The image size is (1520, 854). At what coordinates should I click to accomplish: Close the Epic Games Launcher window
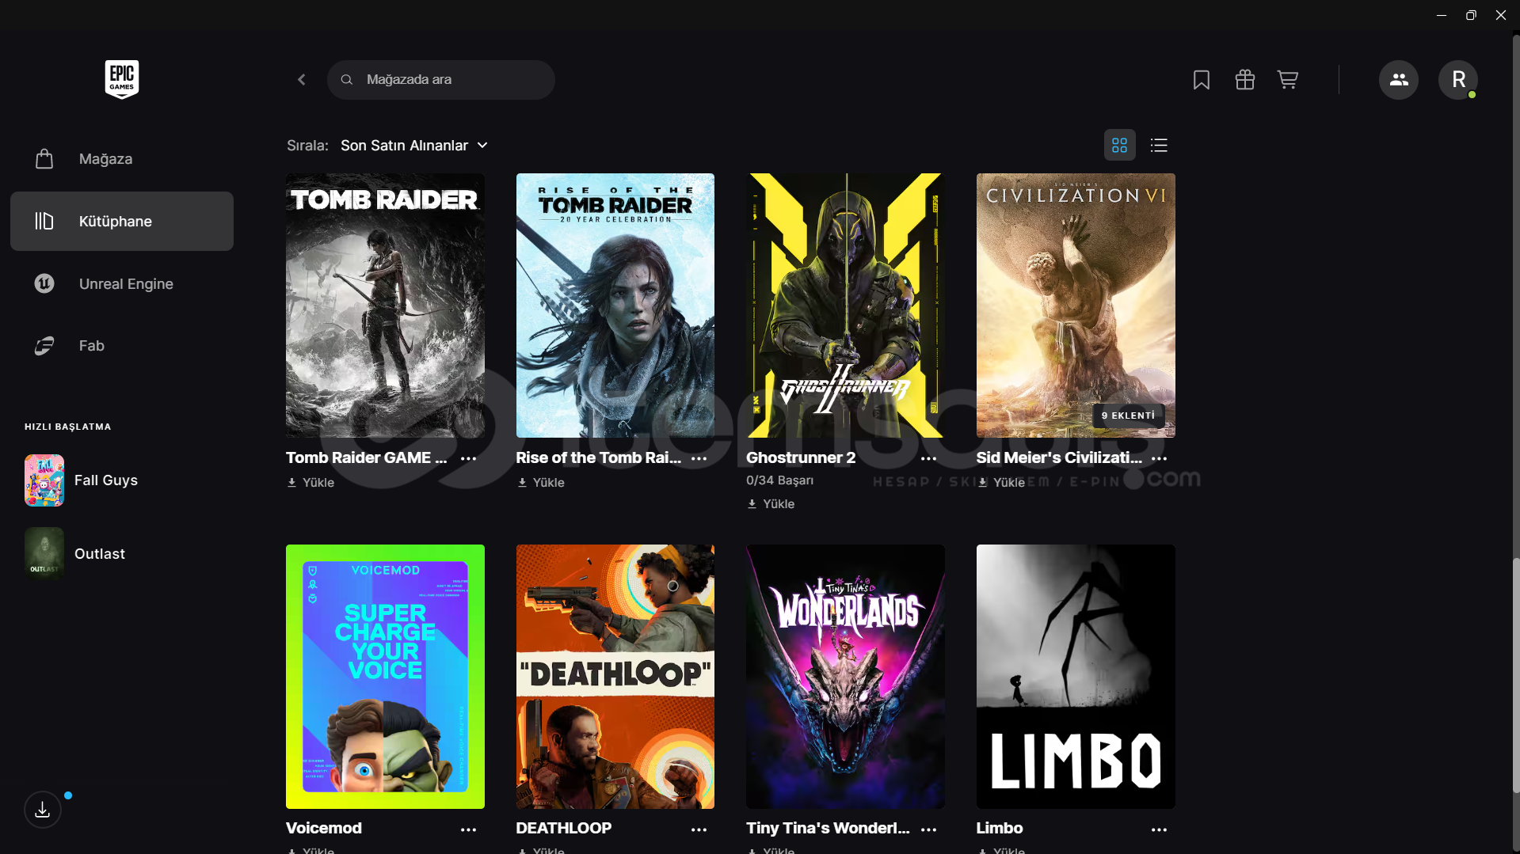tap(1501, 15)
